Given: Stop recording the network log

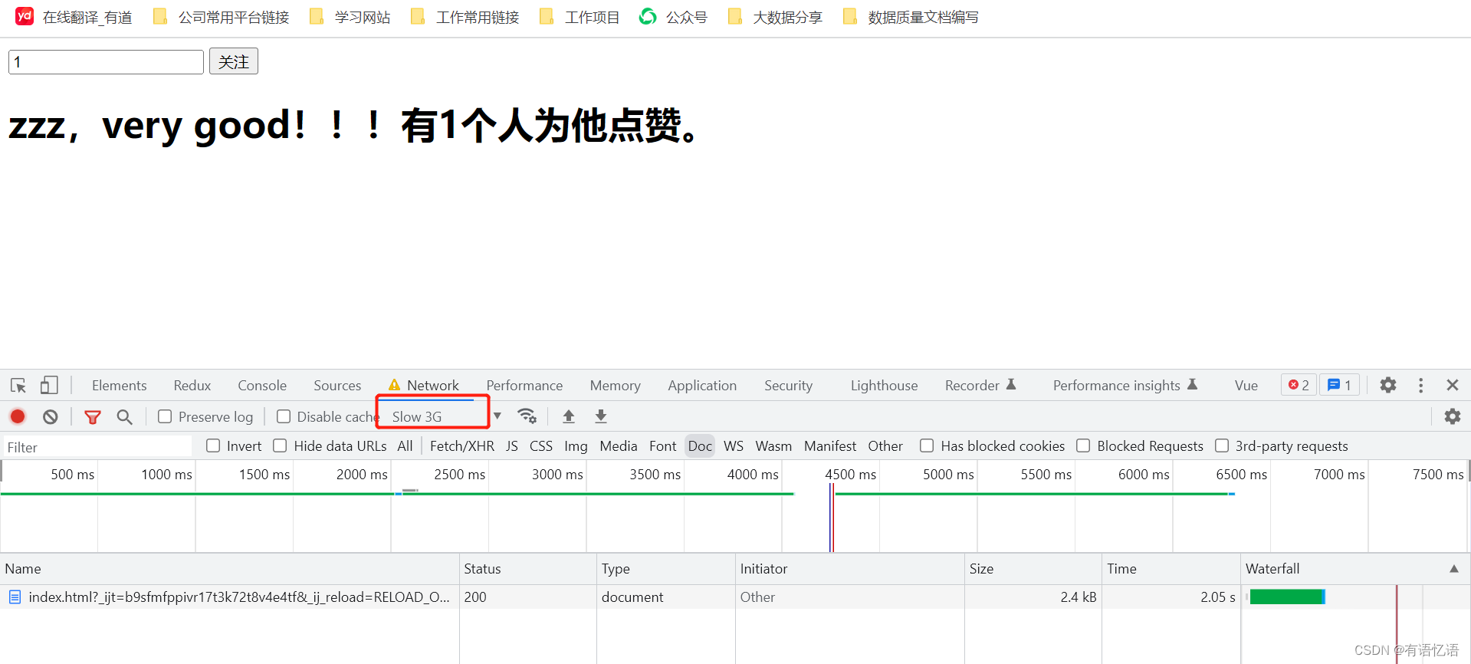Looking at the screenshot, I should (18, 416).
